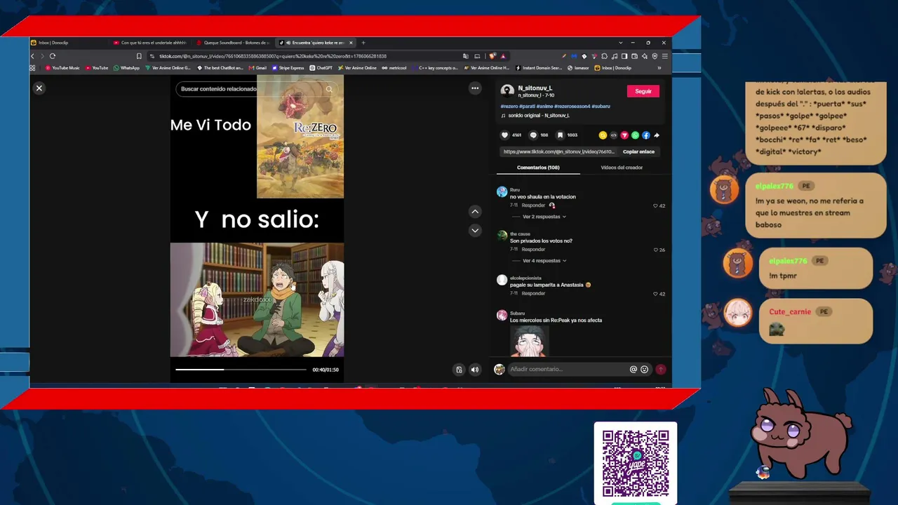Click the Brave Rewards triangle icon

pyautogui.click(x=503, y=56)
